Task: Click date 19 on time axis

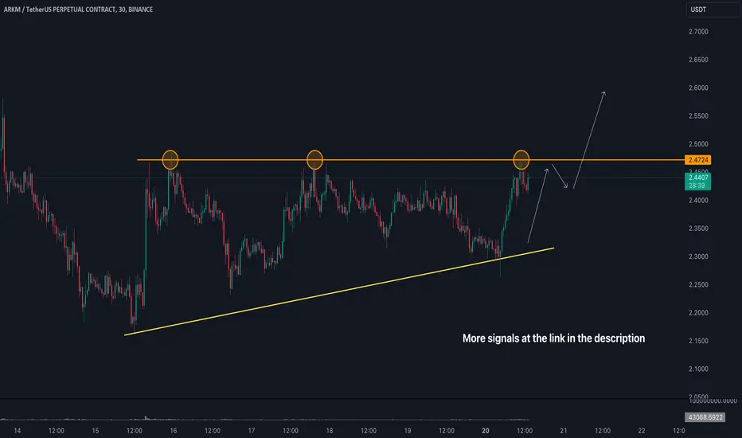Action: pyautogui.click(x=408, y=430)
